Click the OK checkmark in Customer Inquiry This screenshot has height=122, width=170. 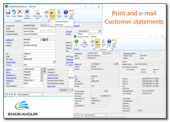[76, 41]
